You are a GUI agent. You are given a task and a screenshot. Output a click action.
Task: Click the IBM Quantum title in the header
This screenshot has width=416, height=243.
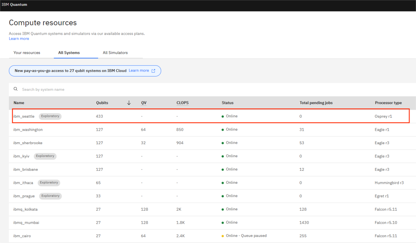(x=14, y=5)
